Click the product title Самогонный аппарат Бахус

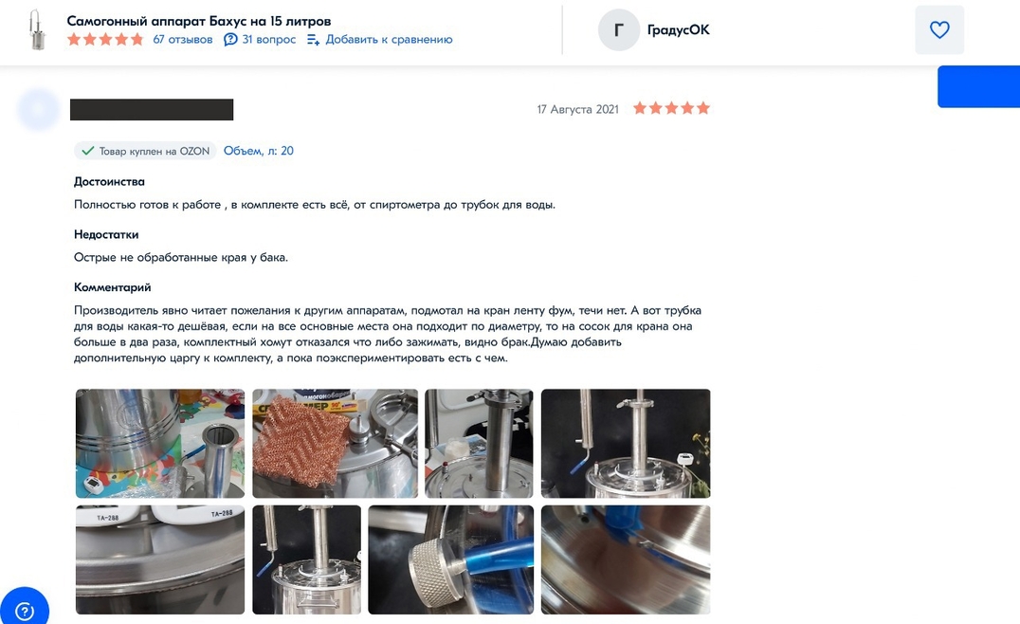(x=198, y=21)
